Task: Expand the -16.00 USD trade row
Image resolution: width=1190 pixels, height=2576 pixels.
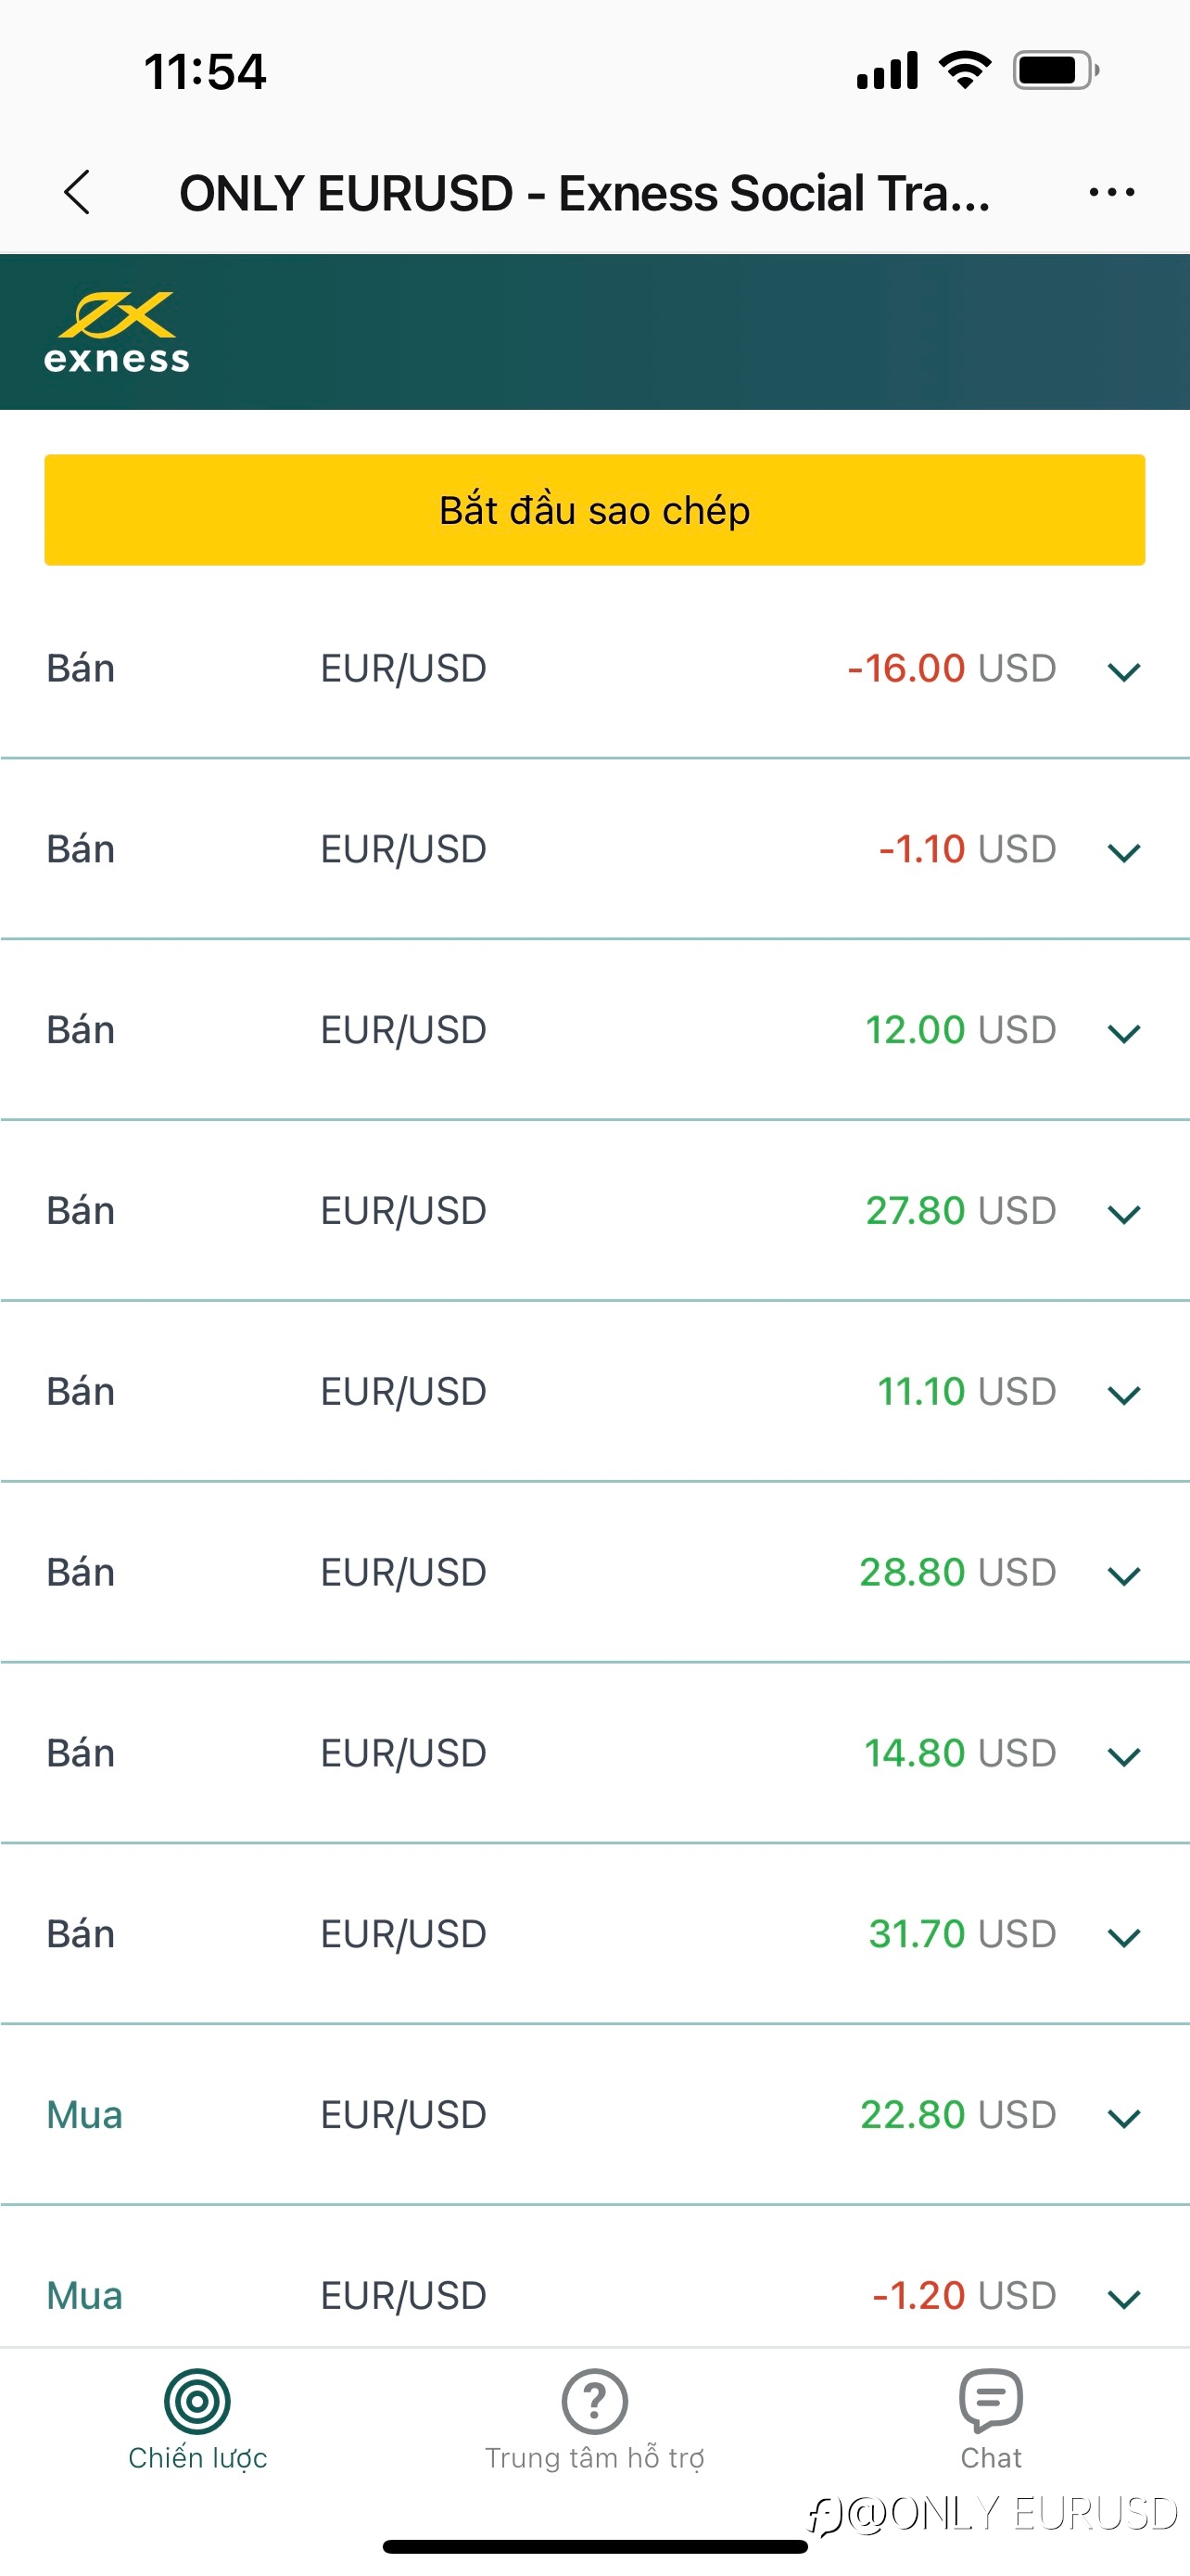Action: [594, 669]
